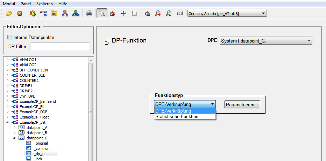Open the DPE System1:datapoint_C. dropdown
The image size is (326, 161).
point(265,41)
